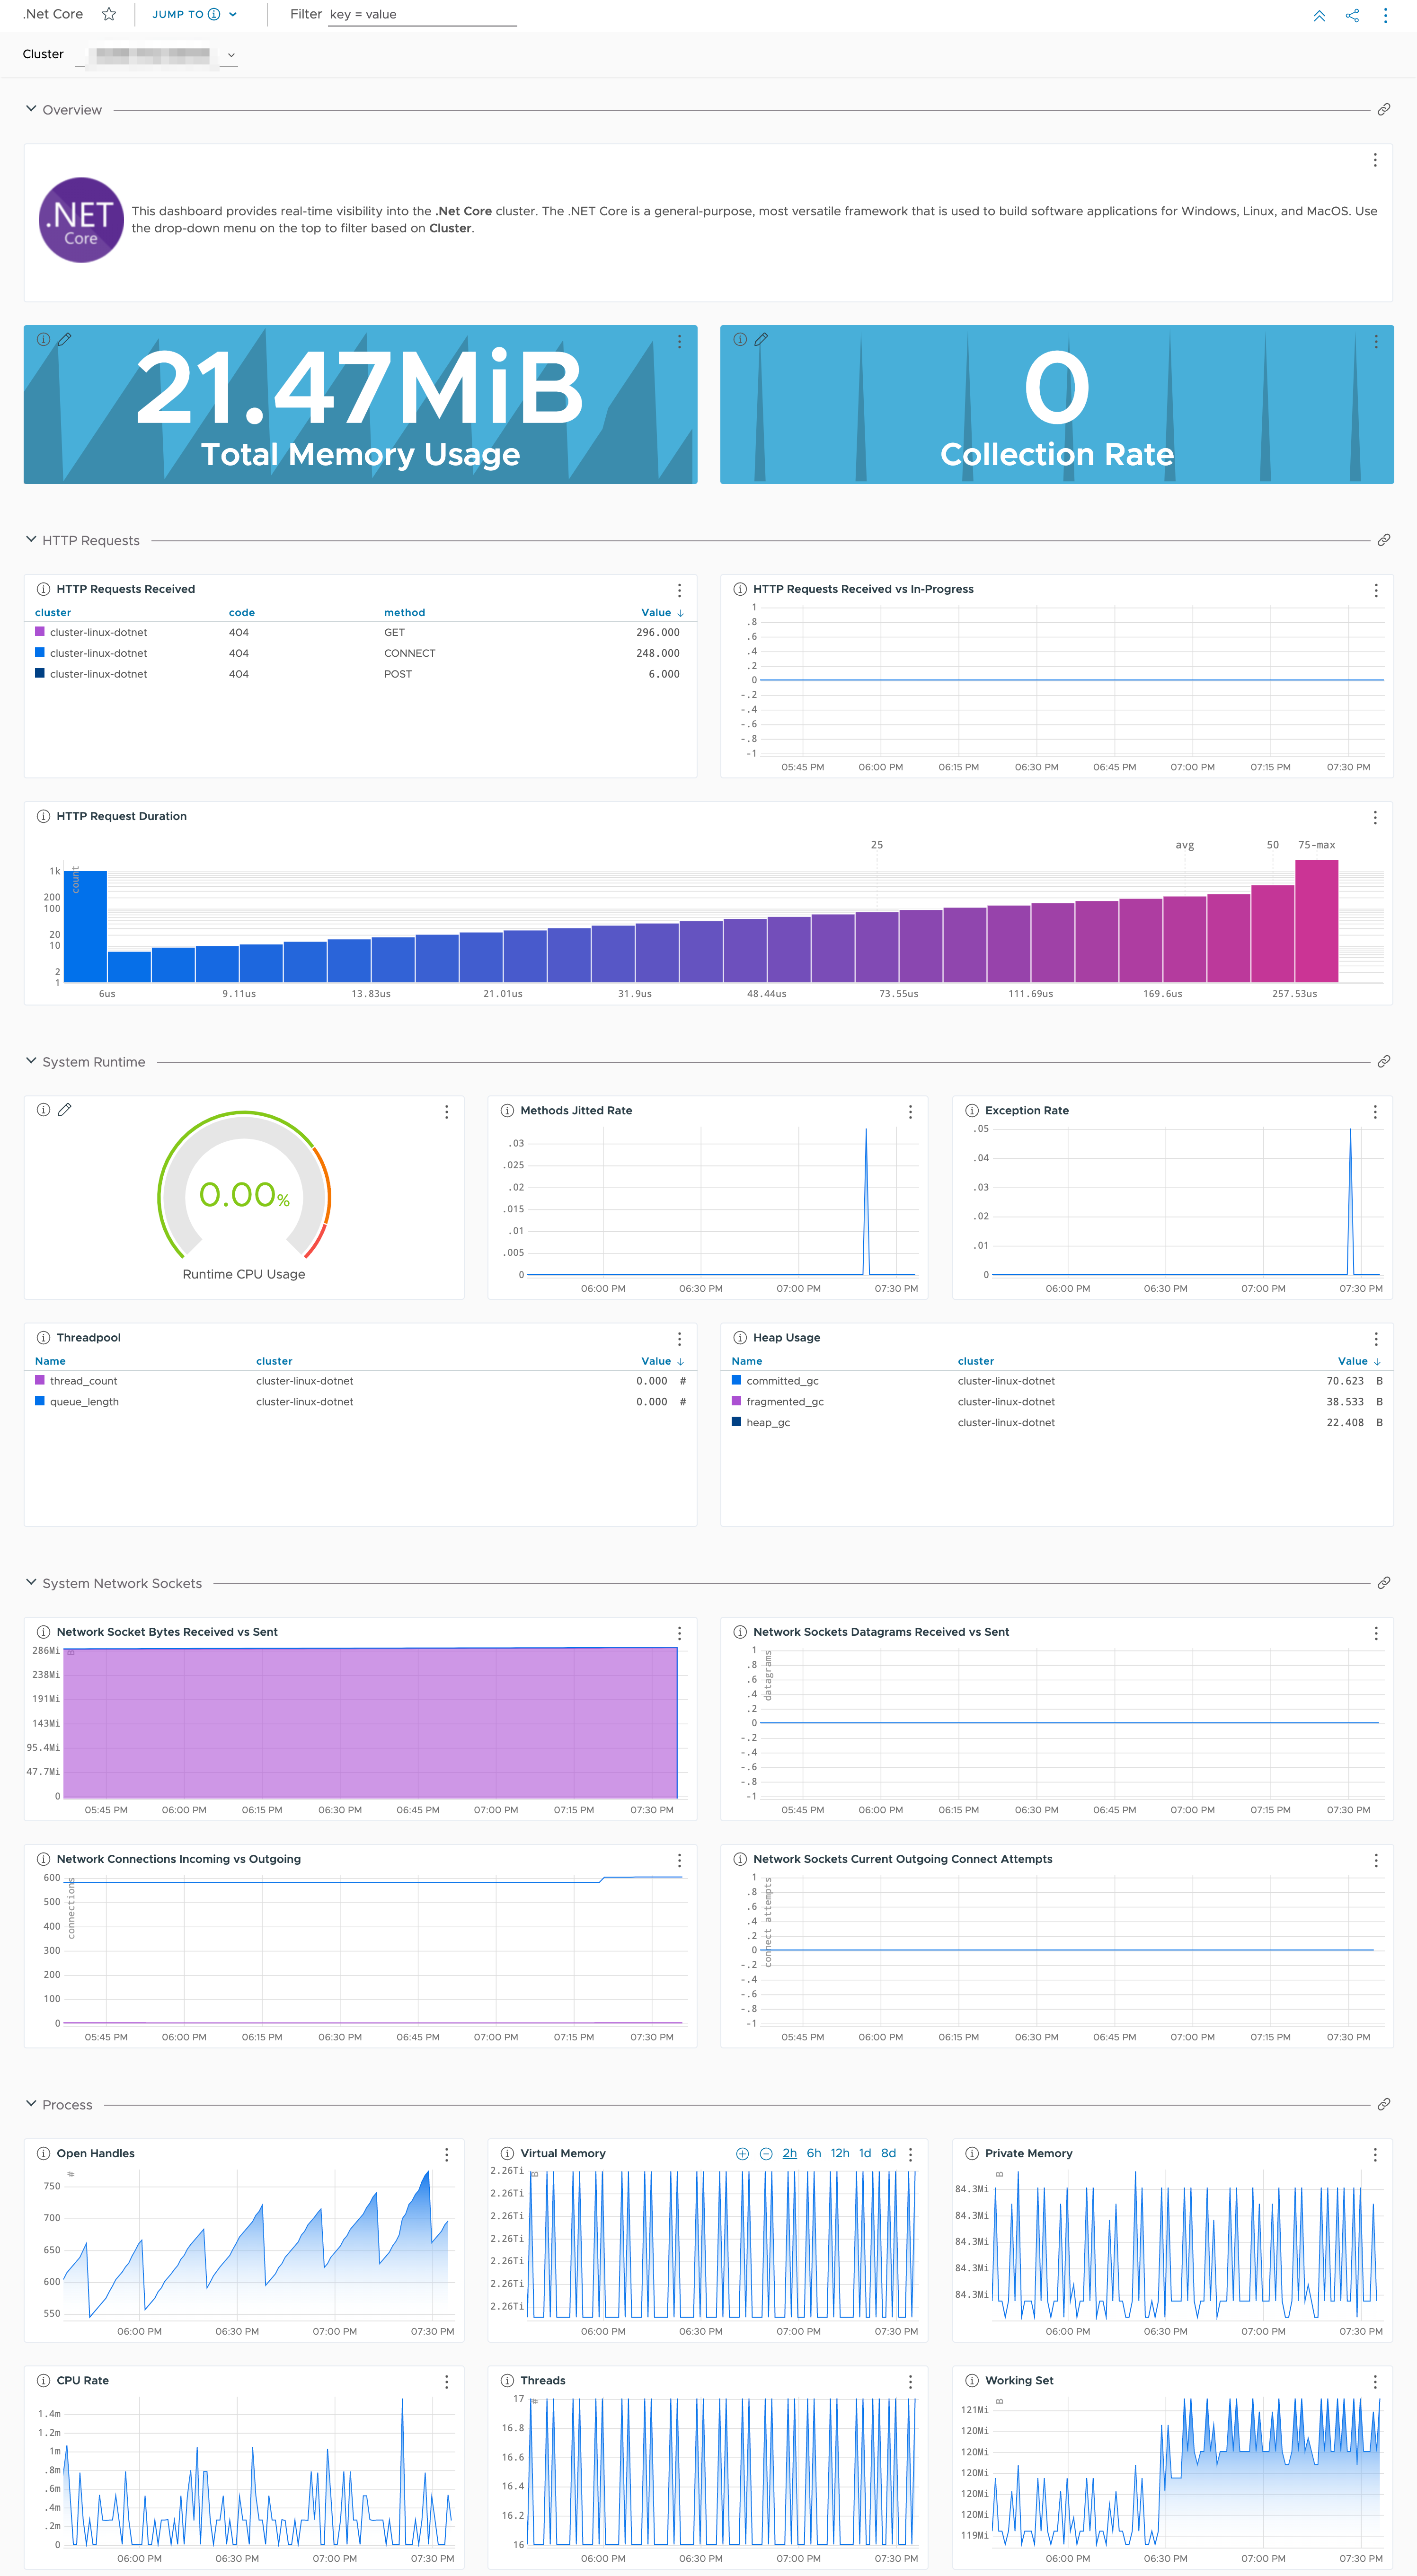Click the purple GET series color swatch
Image resolution: width=1417 pixels, height=2576 pixels.
40,631
